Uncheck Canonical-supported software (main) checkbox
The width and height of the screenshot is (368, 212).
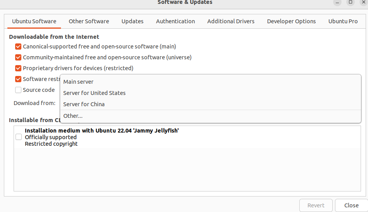tap(18, 47)
